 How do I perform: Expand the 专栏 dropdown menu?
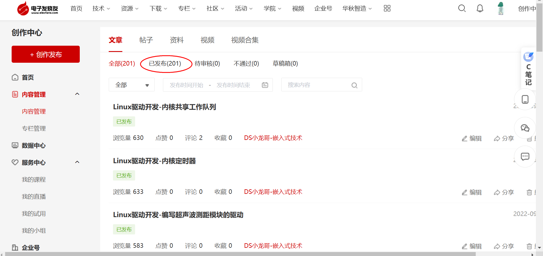coord(187,9)
